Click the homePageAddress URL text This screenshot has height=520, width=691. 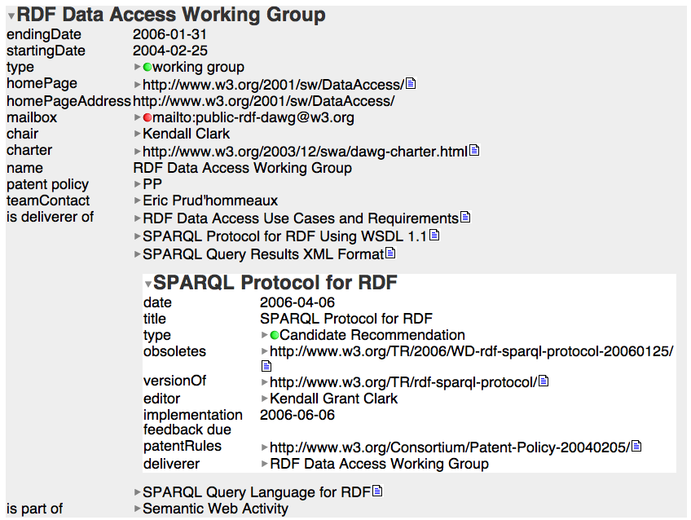click(263, 101)
